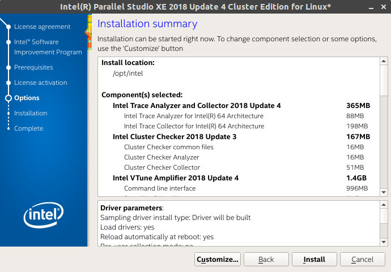Viewport: 391px width, 272px height.
Task: Click the 365MB size value
Action: click(358, 106)
